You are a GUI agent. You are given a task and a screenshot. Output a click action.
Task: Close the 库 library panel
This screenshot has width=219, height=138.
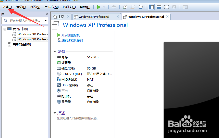point(47,14)
